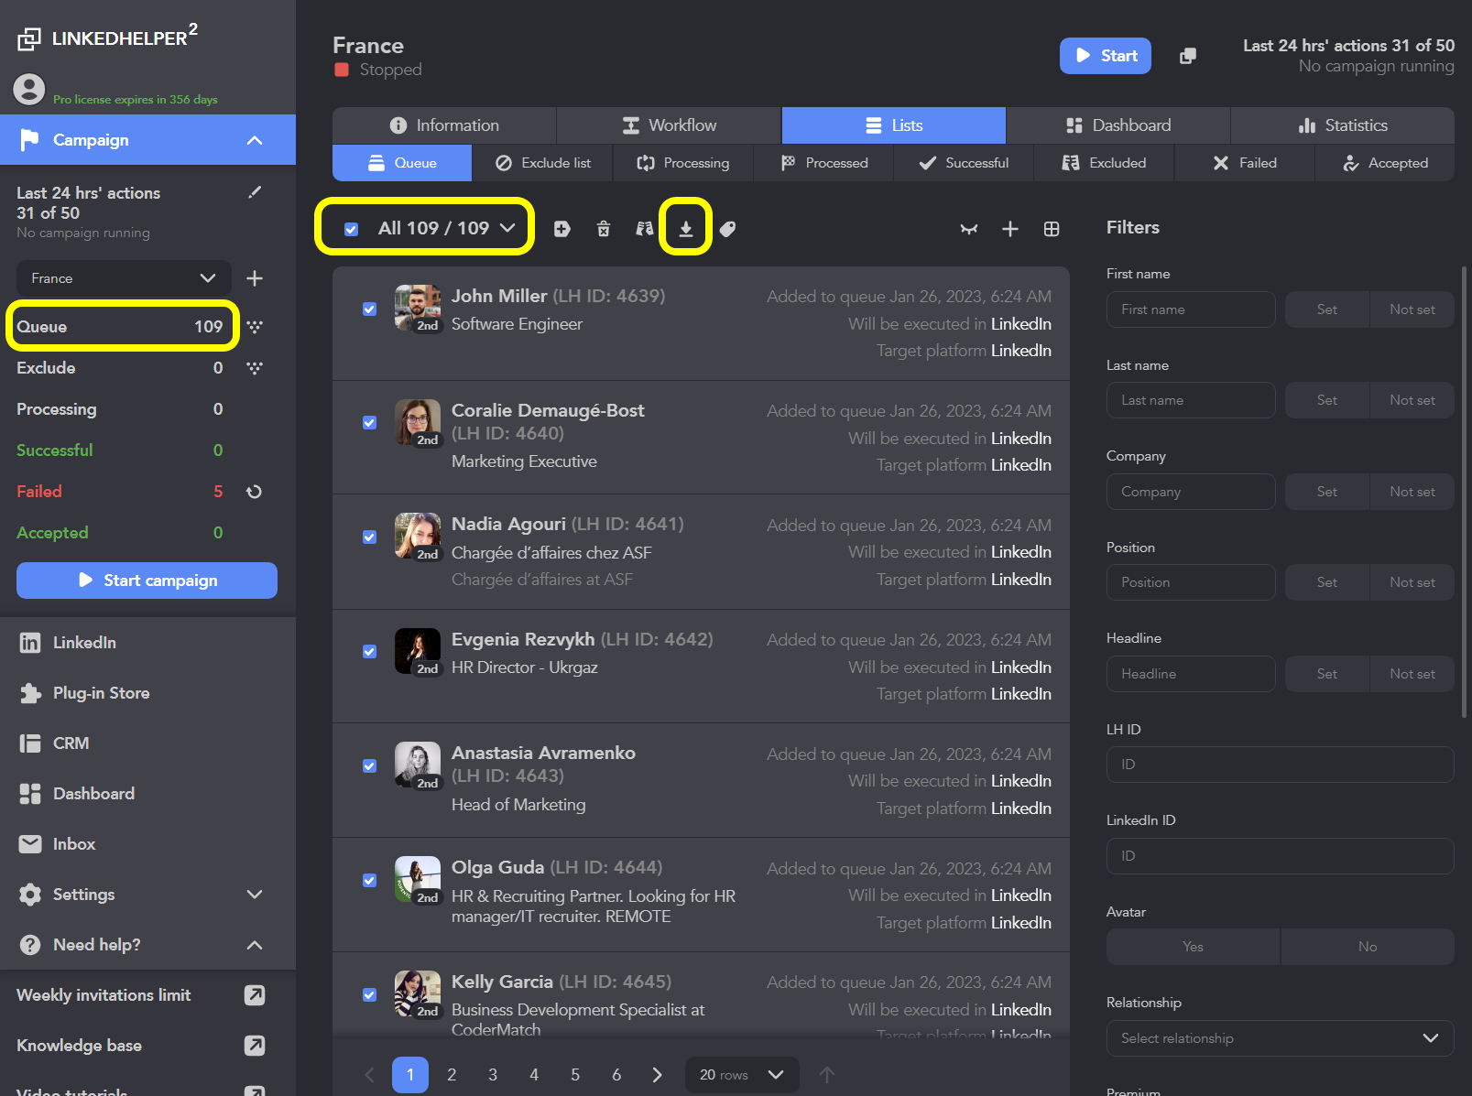Click the tag icon in the list toolbar
This screenshot has width=1472, height=1096.
(727, 229)
